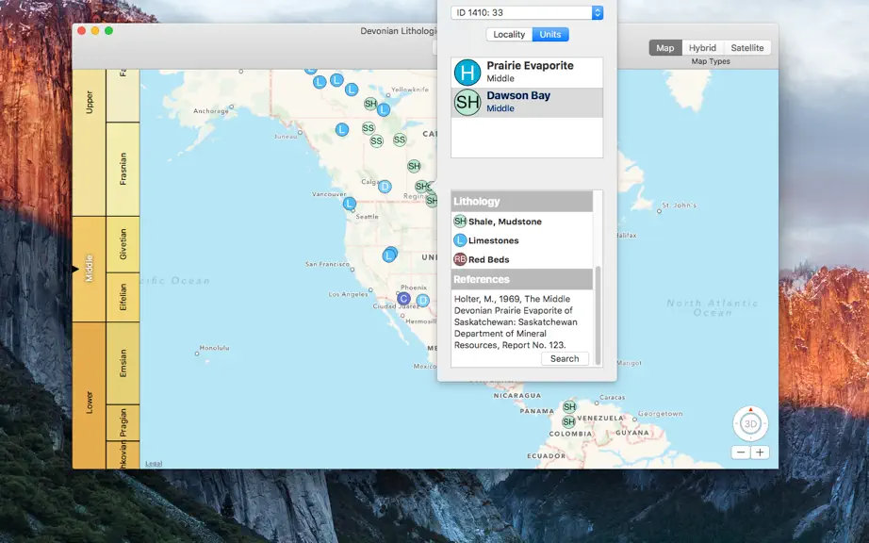Image resolution: width=869 pixels, height=543 pixels.
Task: Zoom in with the plus button
Action: pyautogui.click(x=760, y=452)
